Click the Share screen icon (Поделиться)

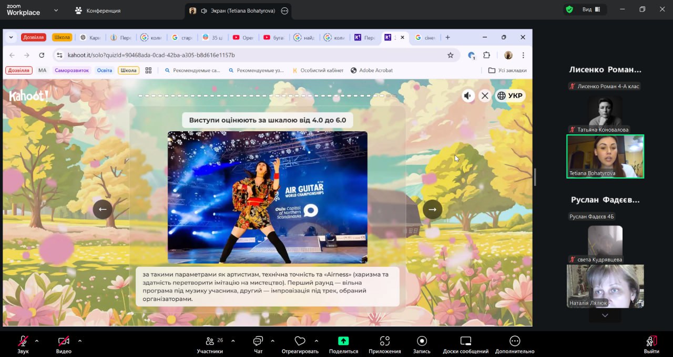343,341
